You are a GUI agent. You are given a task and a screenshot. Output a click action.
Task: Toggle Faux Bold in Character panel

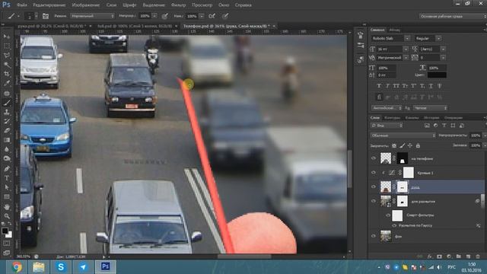(379, 86)
